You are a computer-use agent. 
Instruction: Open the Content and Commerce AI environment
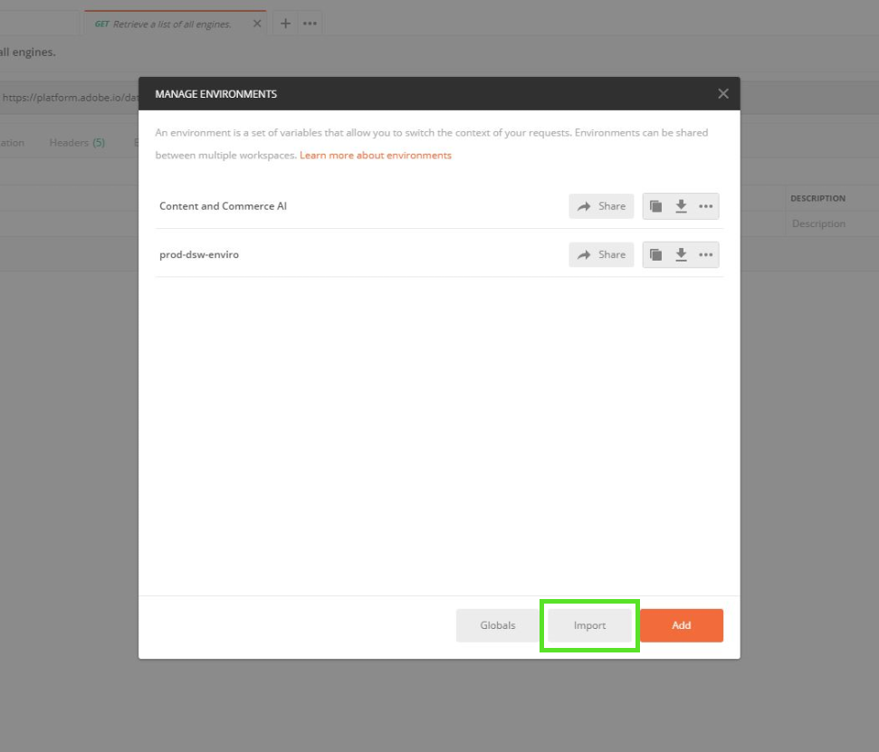coord(223,206)
